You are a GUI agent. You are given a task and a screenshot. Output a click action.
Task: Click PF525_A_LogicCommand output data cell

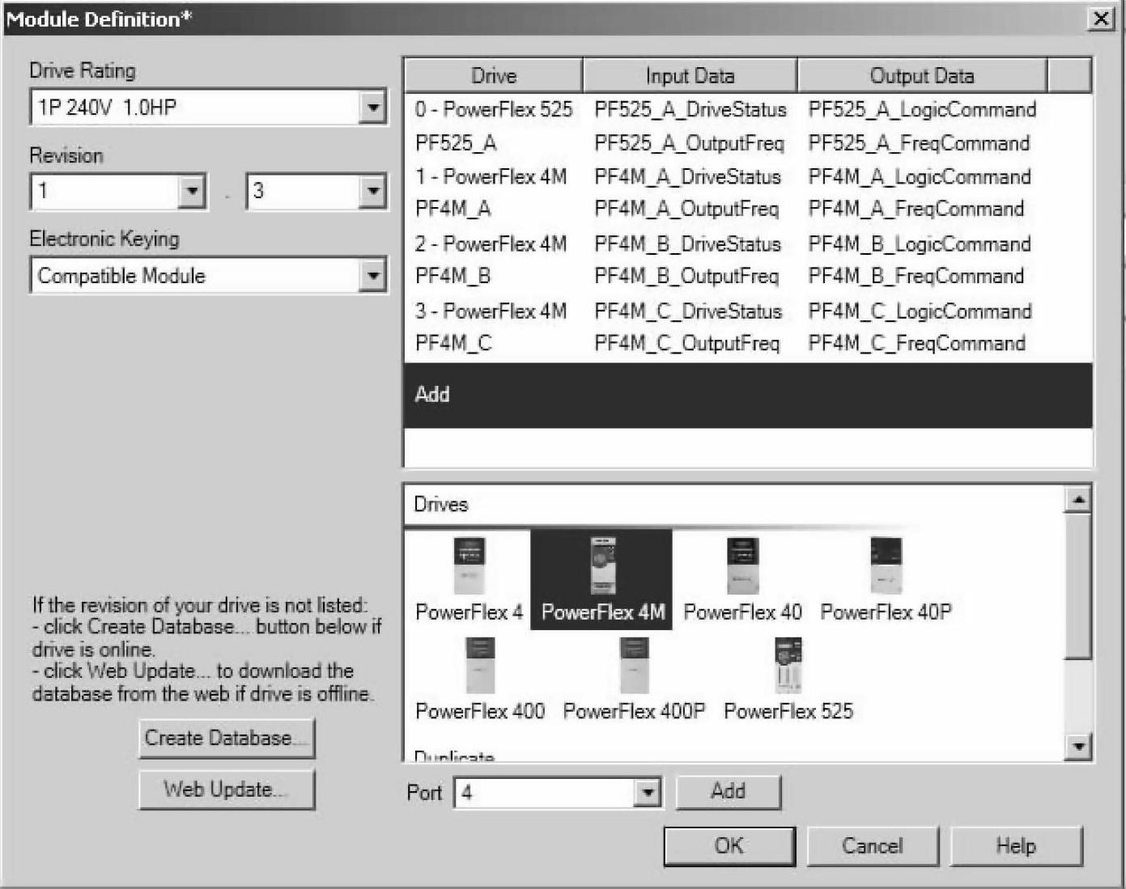tap(922, 109)
